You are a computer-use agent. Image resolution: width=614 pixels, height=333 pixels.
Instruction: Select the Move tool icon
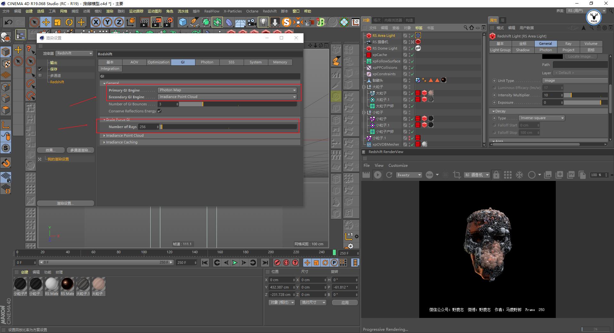click(46, 22)
